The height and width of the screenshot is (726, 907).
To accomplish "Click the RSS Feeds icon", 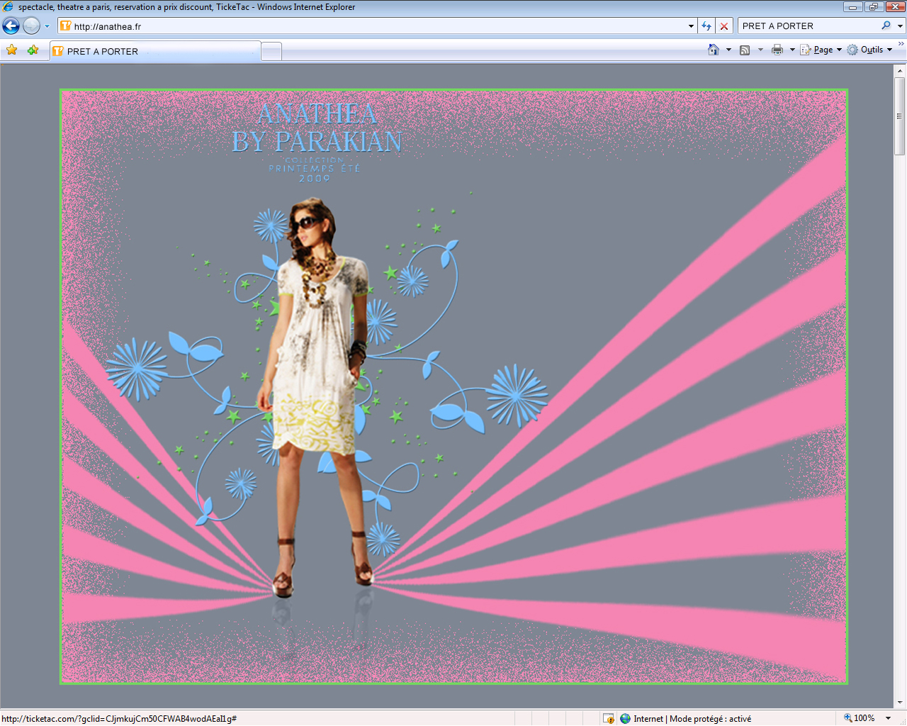I will pos(745,50).
